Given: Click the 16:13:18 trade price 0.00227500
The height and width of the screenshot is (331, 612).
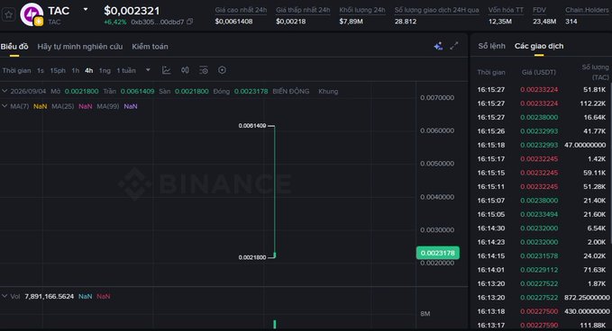Looking at the screenshot, I should tap(539, 311).
